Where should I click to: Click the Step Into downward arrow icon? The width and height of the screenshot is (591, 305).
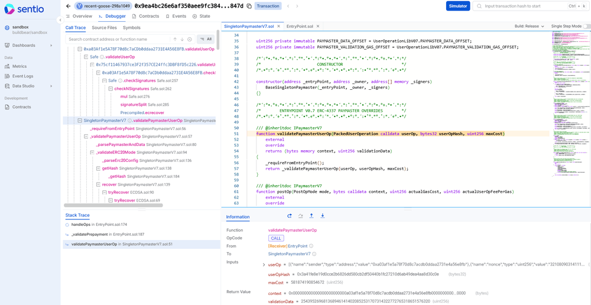click(x=323, y=216)
